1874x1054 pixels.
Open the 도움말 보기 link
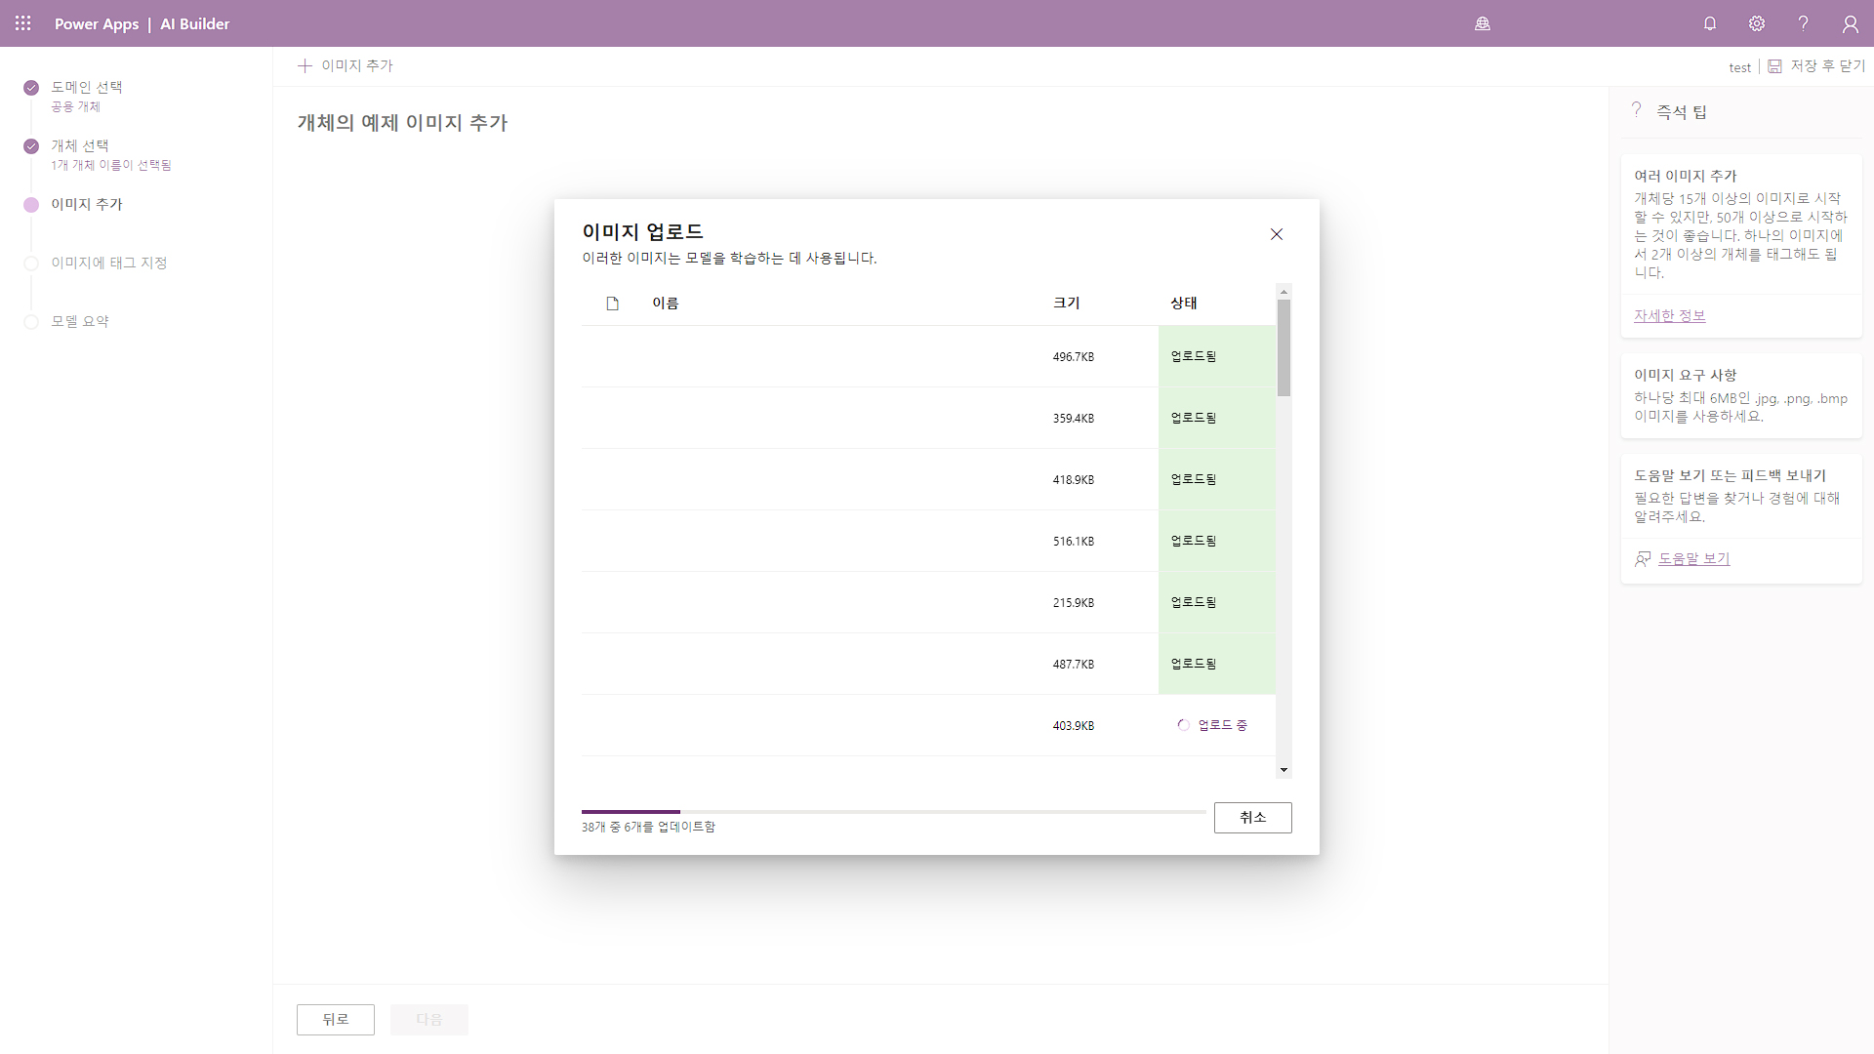pos(1693,558)
